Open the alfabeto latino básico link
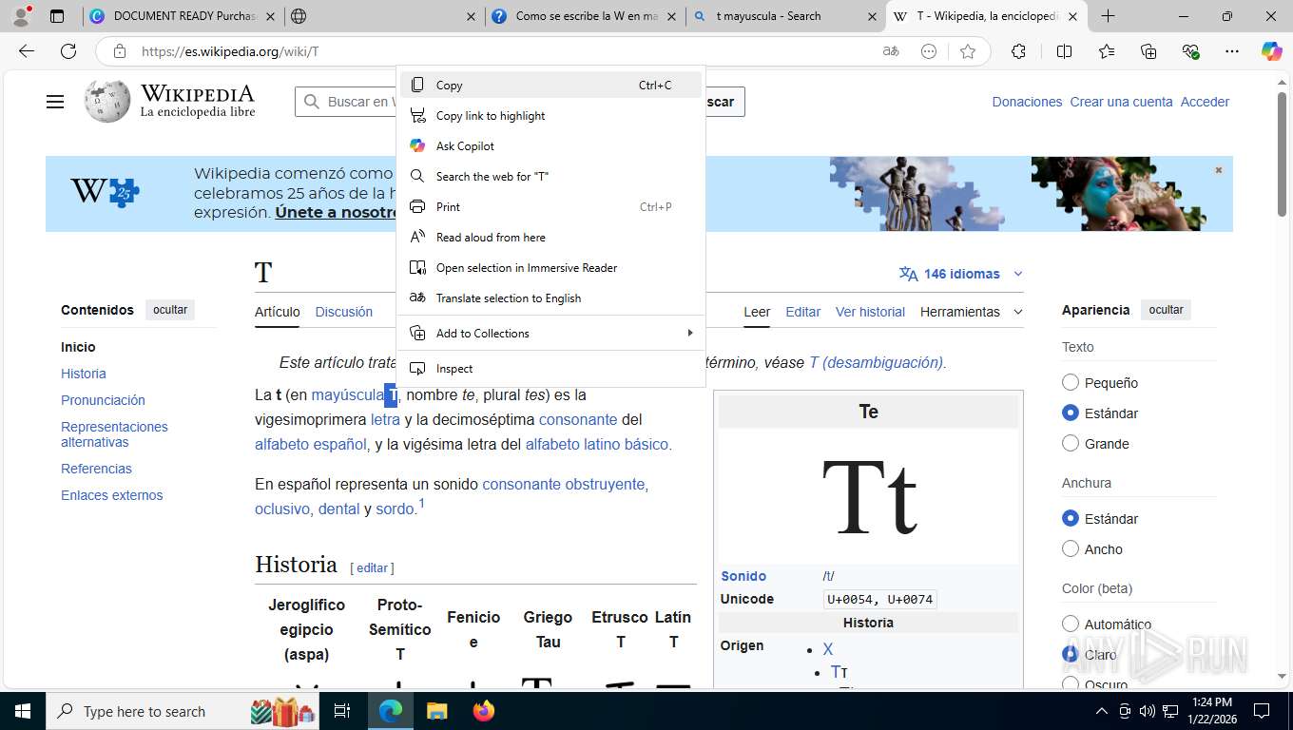This screenshot has width=1293, height=730. (597, 444)
